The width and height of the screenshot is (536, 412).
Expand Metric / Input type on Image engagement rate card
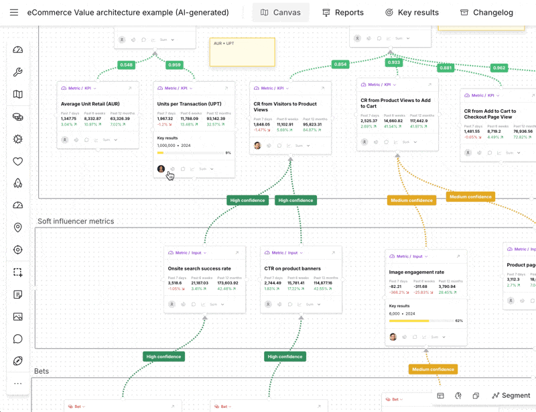[411, 256]
